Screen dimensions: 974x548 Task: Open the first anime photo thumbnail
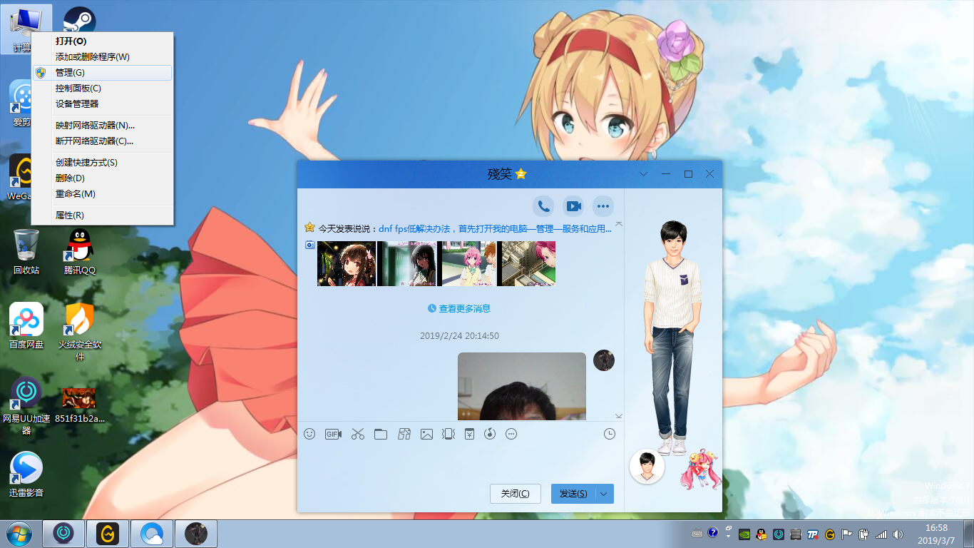pos(347,263)
